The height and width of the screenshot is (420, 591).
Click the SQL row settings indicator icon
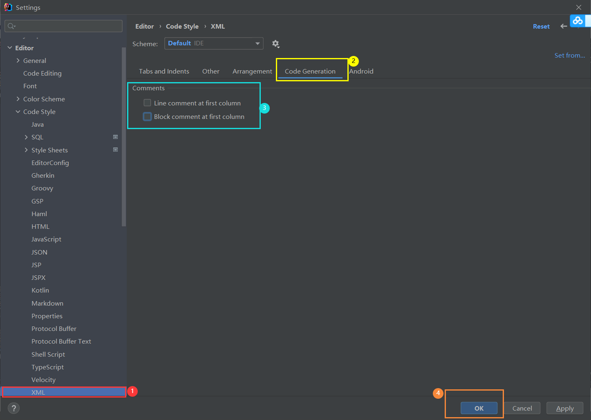point(116,137)
